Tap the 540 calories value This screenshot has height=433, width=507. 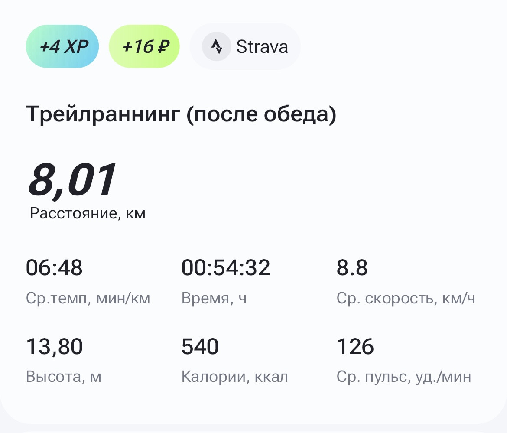pyautogui.click(x=200, y=347)
